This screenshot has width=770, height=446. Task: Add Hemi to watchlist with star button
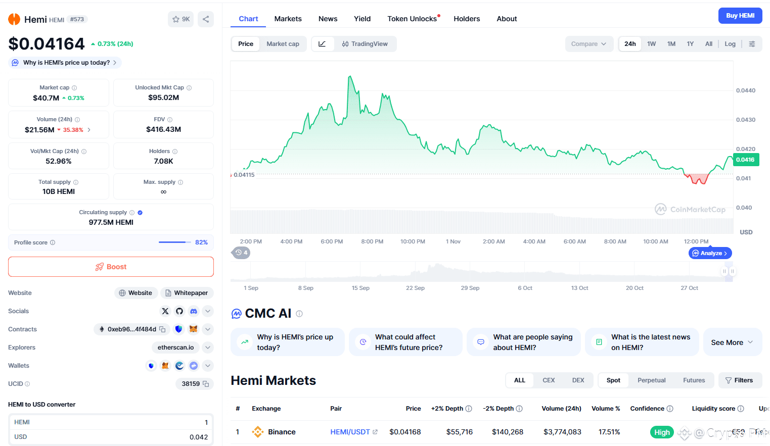pyautogui.click(x=181, y=19)
